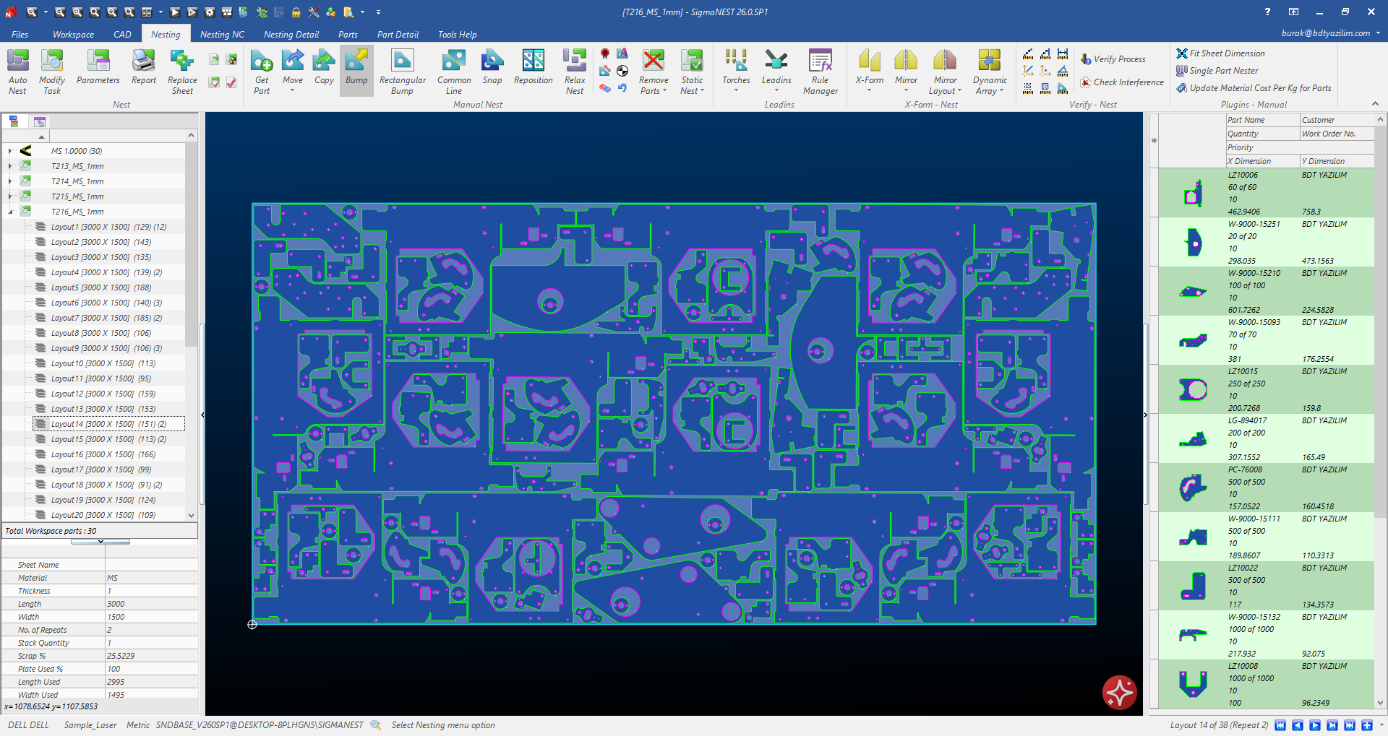Click the red star assistant button

[1120, 692]
